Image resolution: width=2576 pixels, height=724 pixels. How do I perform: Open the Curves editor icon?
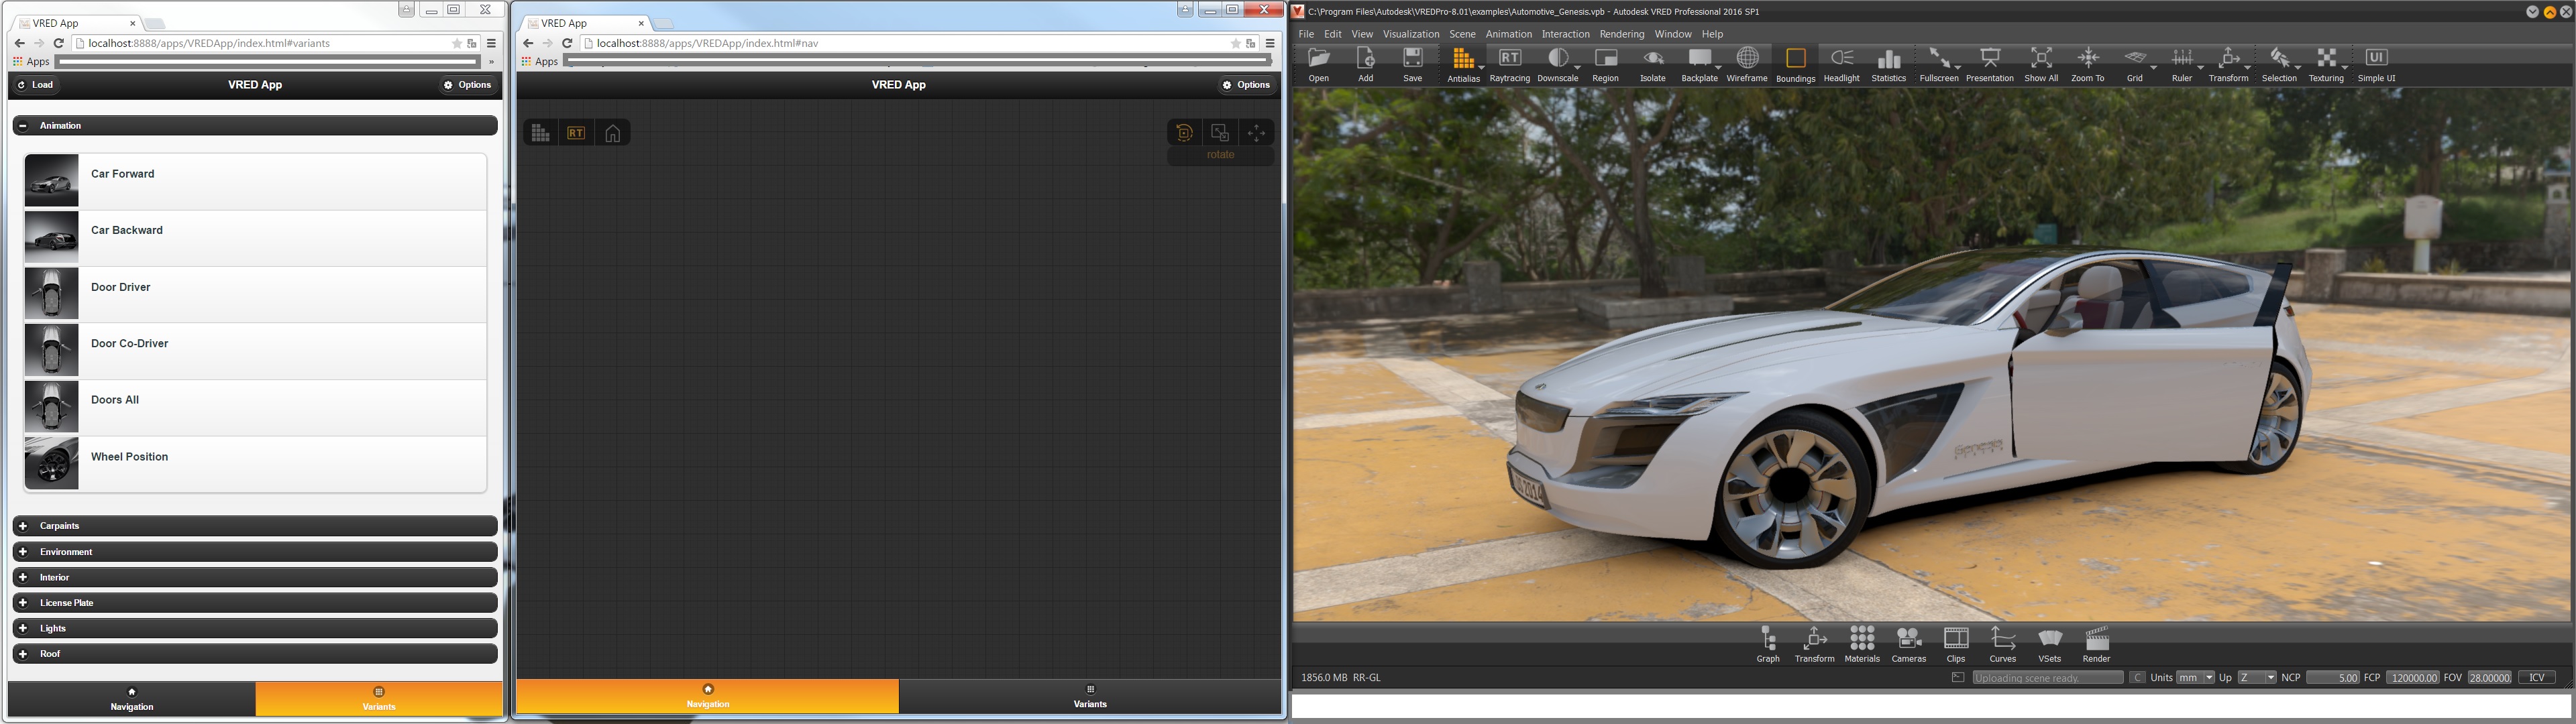2002,643
